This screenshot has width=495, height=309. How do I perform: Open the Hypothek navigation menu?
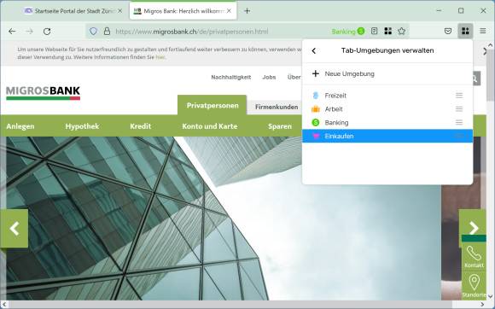[82, 126]
